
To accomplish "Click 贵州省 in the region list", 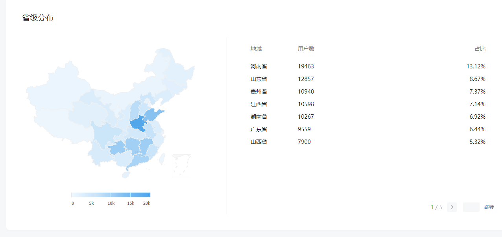I will (258, 92).
